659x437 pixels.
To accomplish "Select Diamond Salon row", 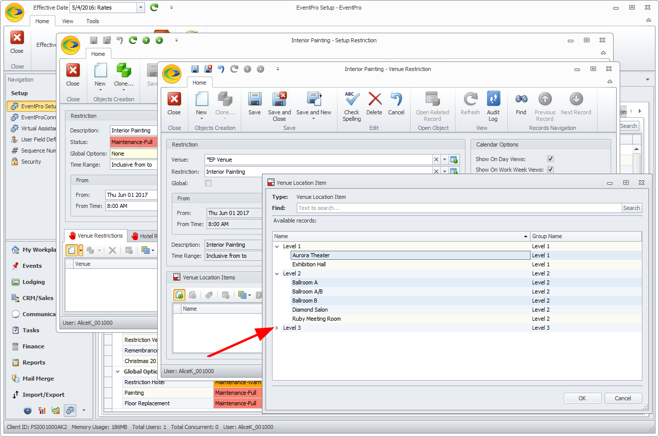I will [x=457, y=310].
